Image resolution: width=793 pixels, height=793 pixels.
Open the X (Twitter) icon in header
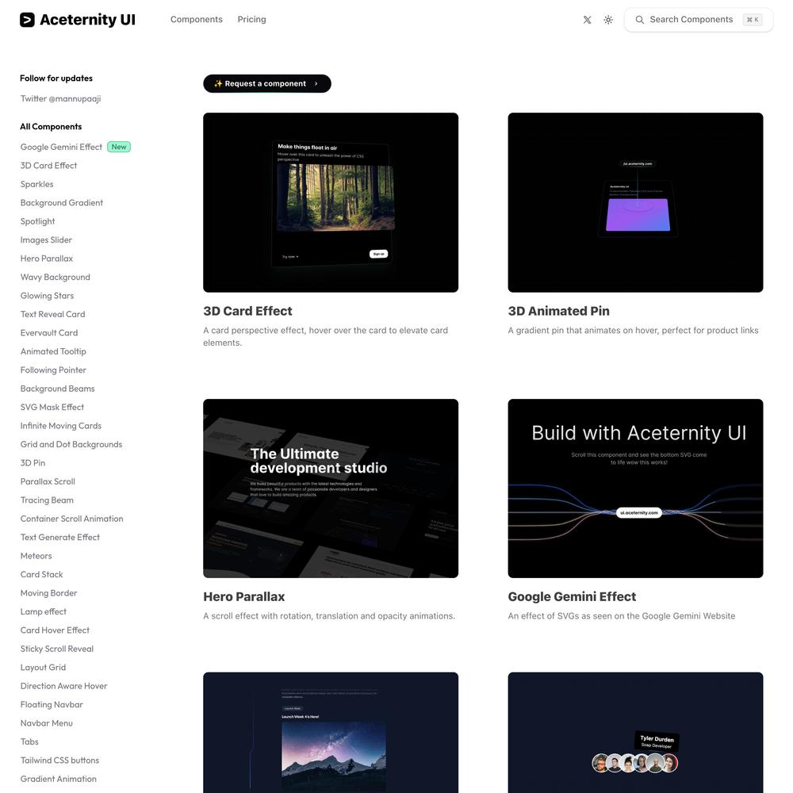pyautogui.click(x=587, y=20)
